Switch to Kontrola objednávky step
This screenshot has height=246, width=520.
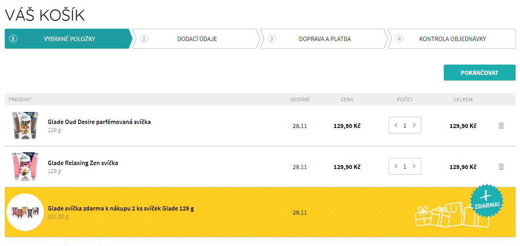click(452, 39)
